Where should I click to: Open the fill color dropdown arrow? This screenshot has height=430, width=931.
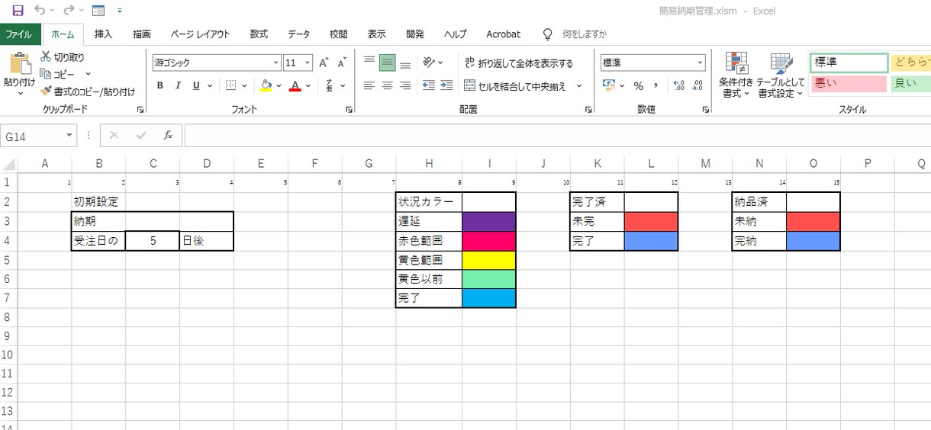click(279, 85)
